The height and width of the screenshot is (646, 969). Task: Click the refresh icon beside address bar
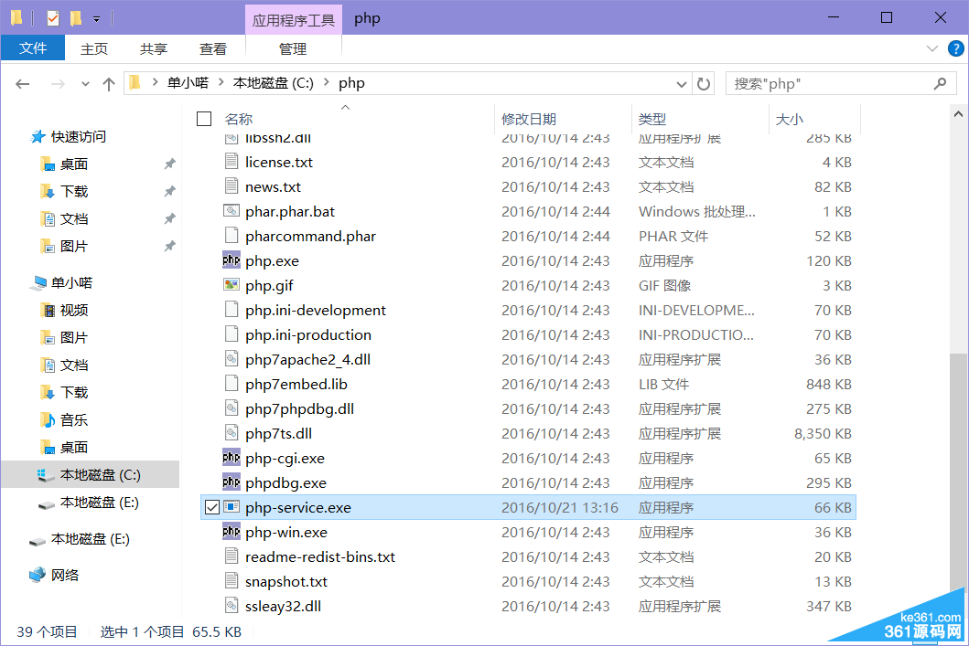coord(704,83)
